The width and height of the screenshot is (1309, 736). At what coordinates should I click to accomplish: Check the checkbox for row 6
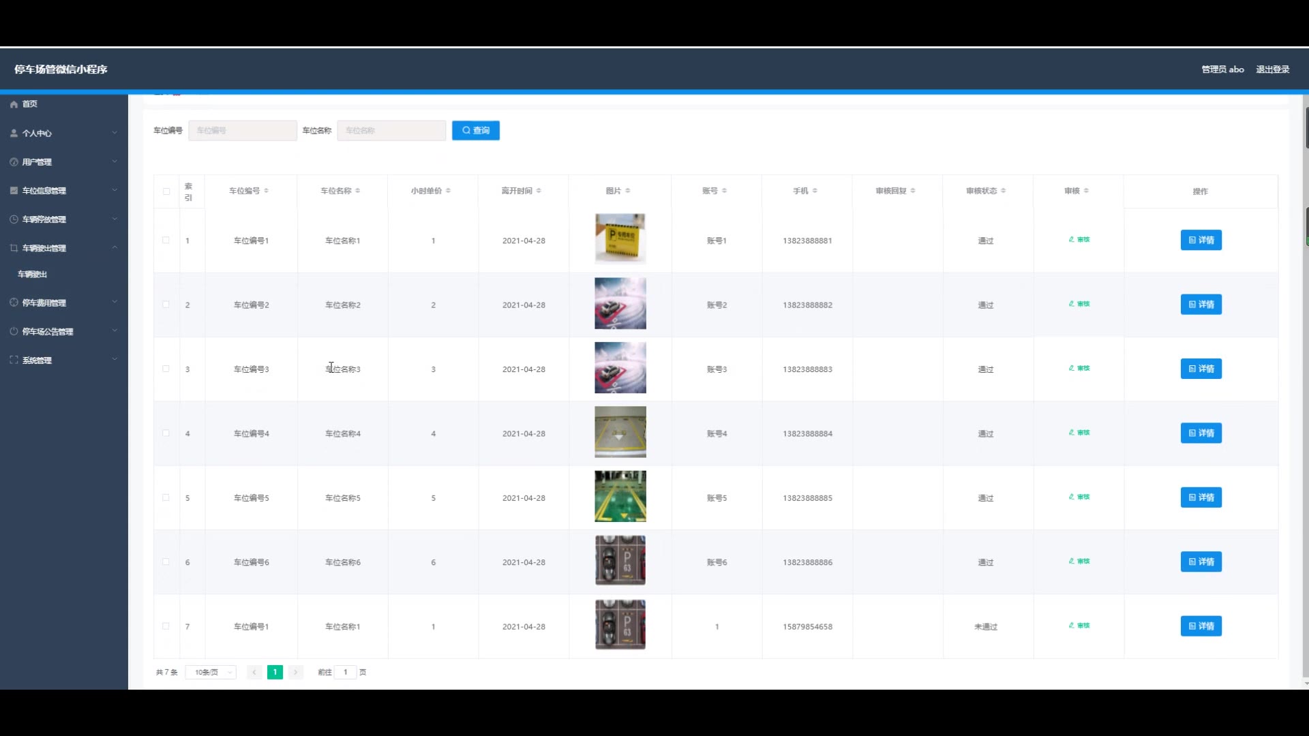click(166, 562)
